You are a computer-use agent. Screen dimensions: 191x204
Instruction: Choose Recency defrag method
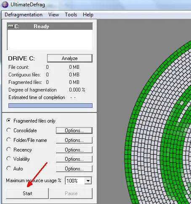pos(8,149)
